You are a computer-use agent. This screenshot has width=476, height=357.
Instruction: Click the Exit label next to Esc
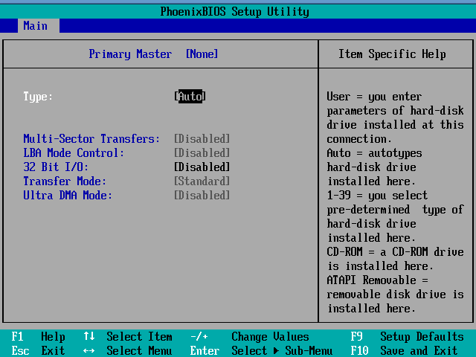tap(53, 350)
